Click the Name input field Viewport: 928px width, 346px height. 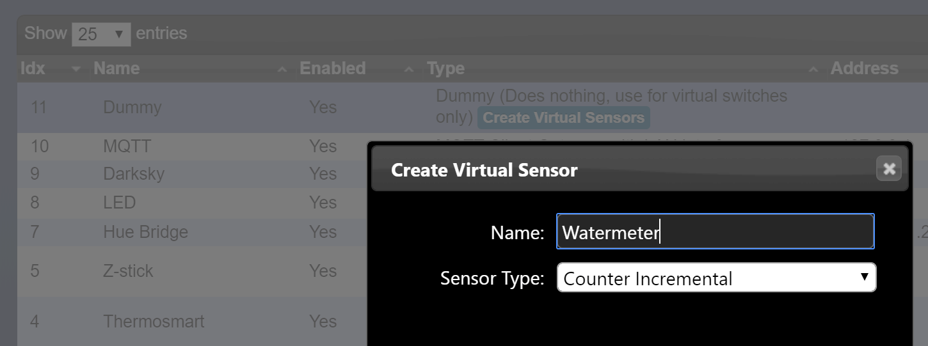click(716, 232)
